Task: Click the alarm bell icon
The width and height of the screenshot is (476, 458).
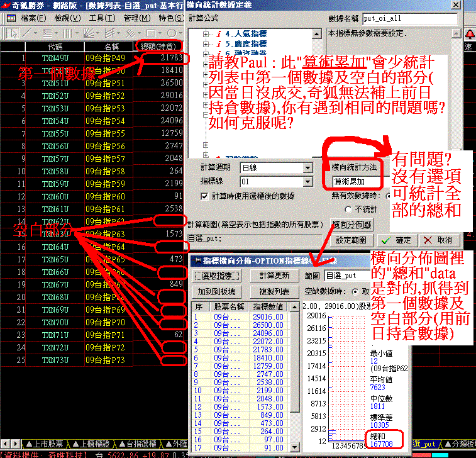Action: click(x=469, y=33)
